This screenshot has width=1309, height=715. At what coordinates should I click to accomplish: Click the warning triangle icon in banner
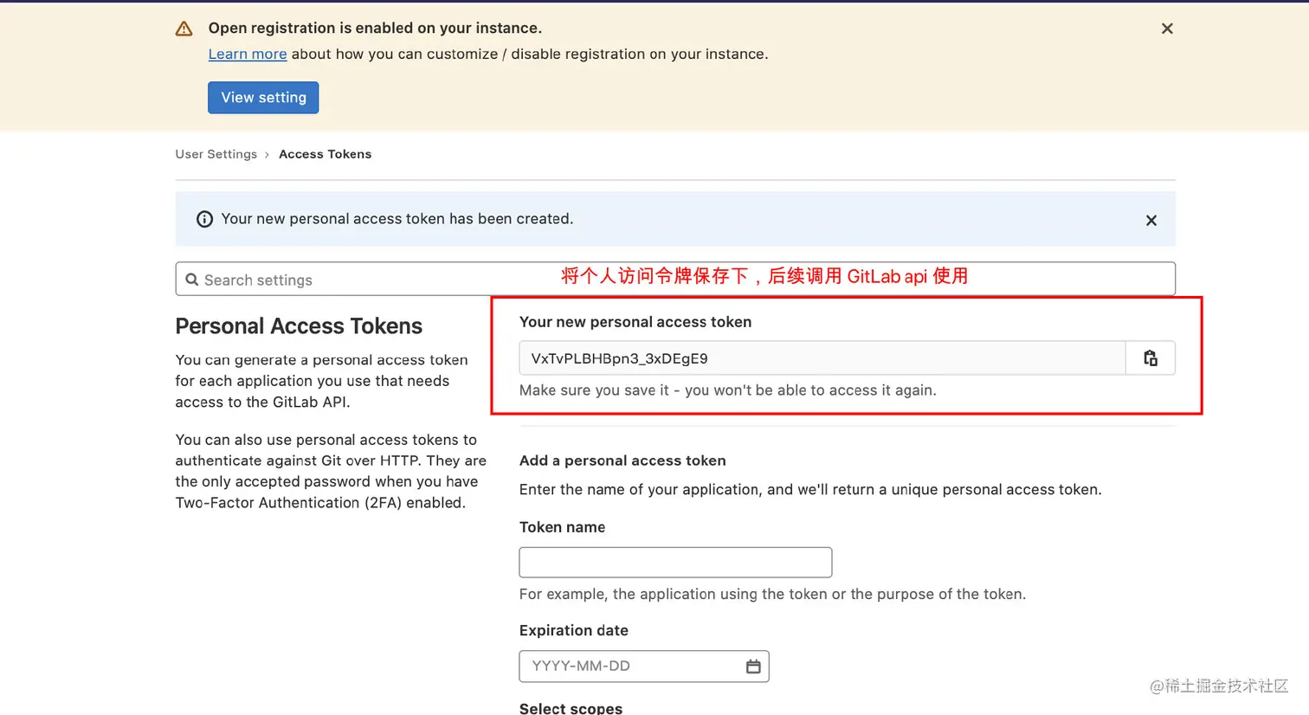184,29
